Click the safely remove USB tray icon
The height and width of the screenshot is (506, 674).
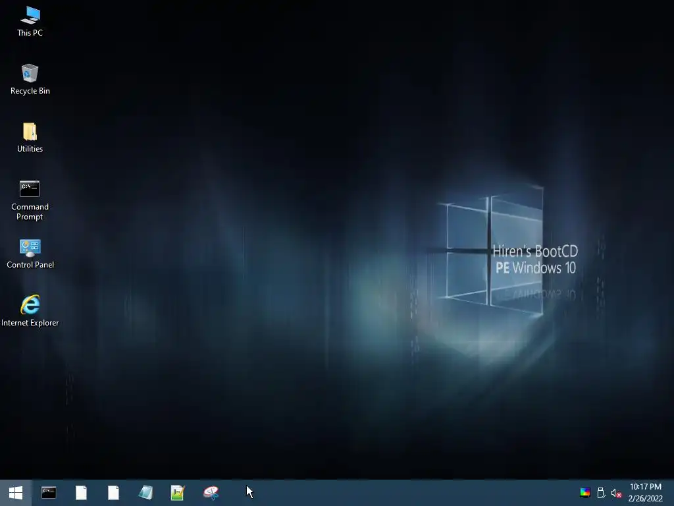coord(601,493)
